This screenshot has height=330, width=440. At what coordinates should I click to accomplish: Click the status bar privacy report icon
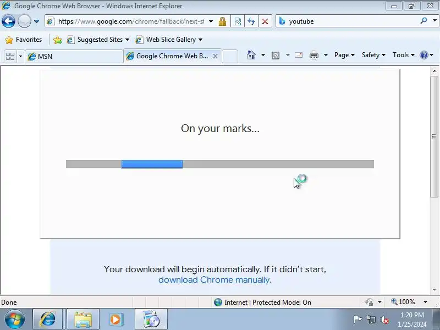[x=369, y=302]
